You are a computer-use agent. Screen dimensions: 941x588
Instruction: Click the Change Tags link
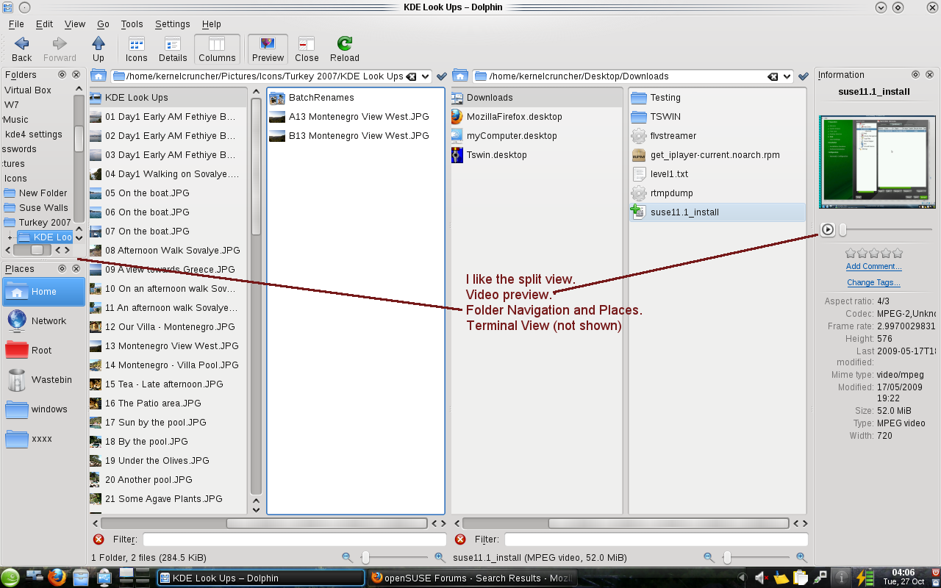(873, 283)
